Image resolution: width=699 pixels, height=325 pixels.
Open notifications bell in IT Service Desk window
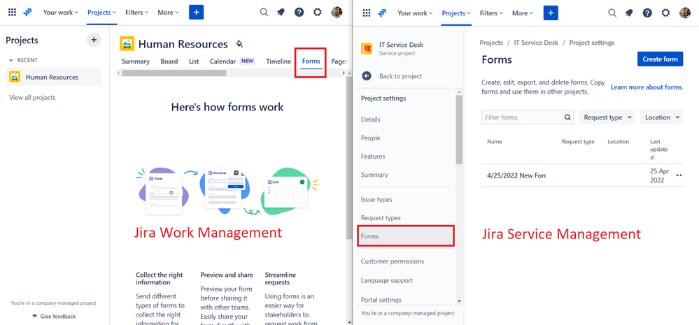coord(629,13)
